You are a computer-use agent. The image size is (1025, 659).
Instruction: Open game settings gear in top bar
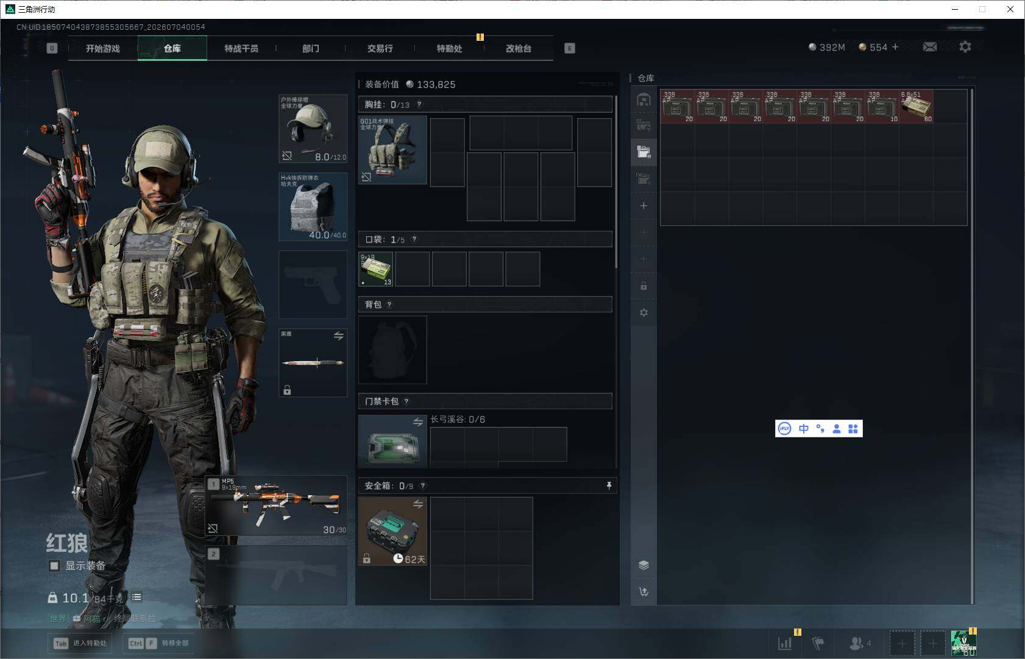point(965,47)
